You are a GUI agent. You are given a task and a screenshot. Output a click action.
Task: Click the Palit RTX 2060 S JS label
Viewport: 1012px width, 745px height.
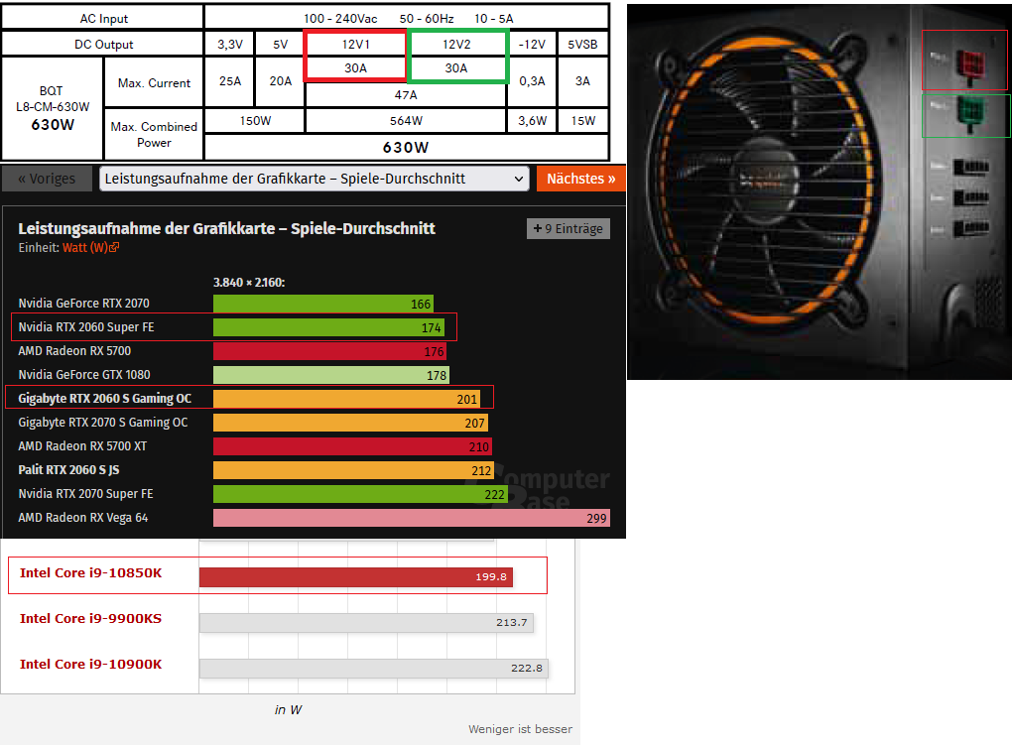(x=68, y=470)
